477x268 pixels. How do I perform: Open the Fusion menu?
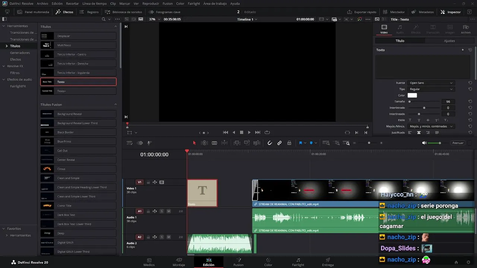(167, 3)
